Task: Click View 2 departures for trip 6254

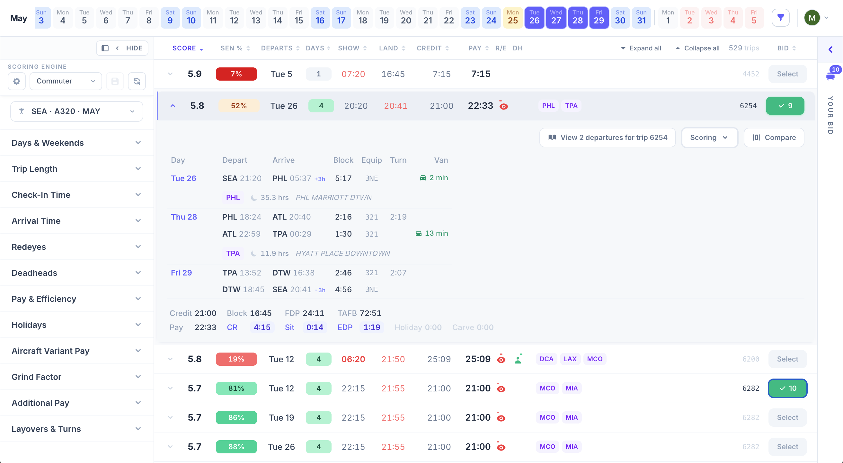Action: 608,137
